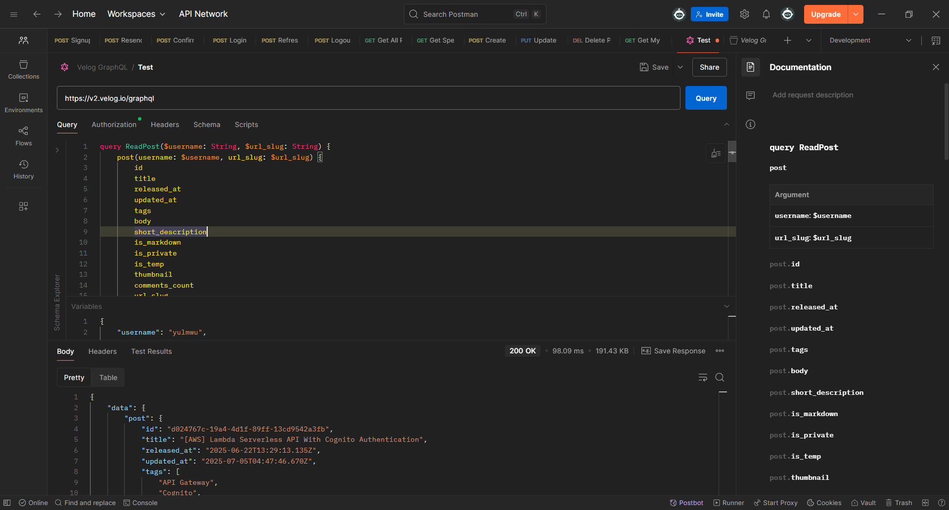Click the Share button
The width and height of the screenshot is (949, 510).
(709, 67)
